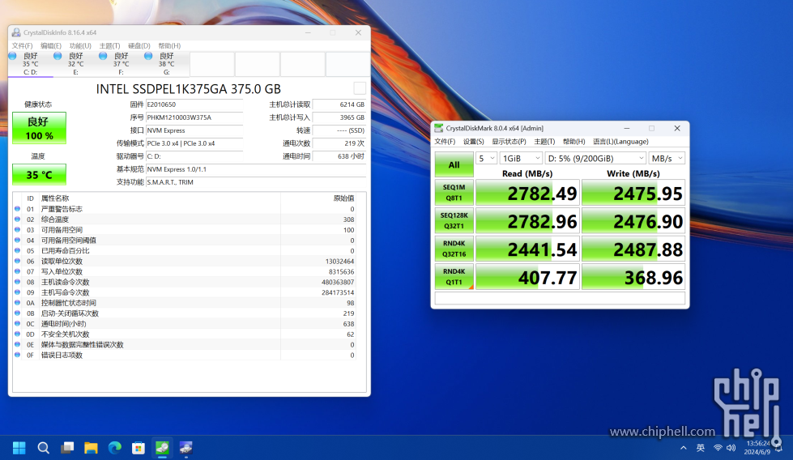
Task: Select SMART row 01 严重警告标志
Action: pos(185,209)
